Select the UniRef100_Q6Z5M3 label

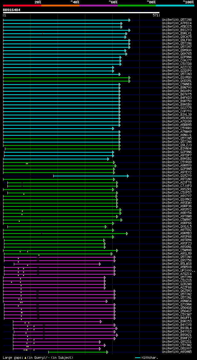click(x=177, y=291)
